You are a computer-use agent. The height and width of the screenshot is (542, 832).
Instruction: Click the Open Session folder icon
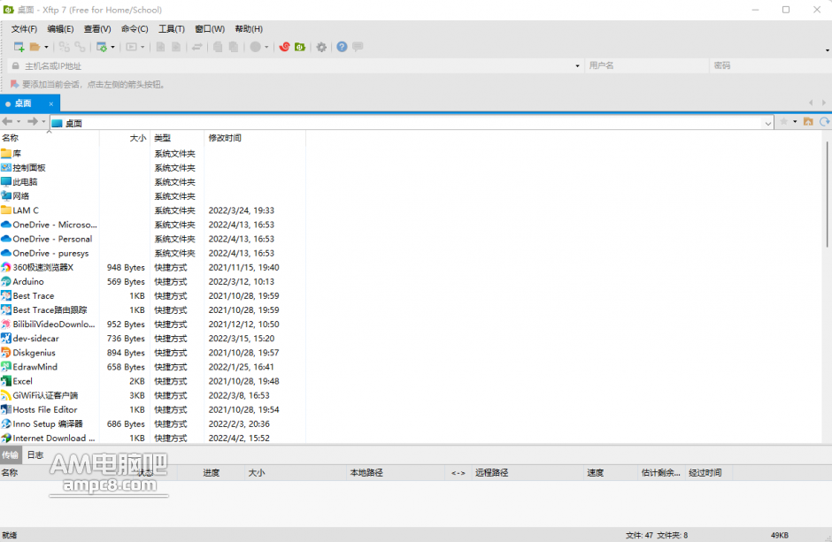coord(35,47)
